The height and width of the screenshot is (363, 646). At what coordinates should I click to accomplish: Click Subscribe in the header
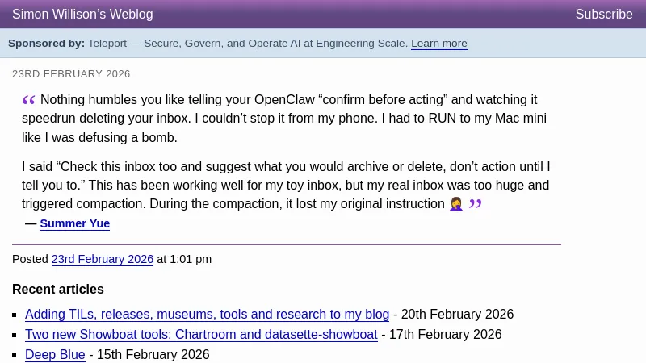pyautogui.click(x=603, y=15)
